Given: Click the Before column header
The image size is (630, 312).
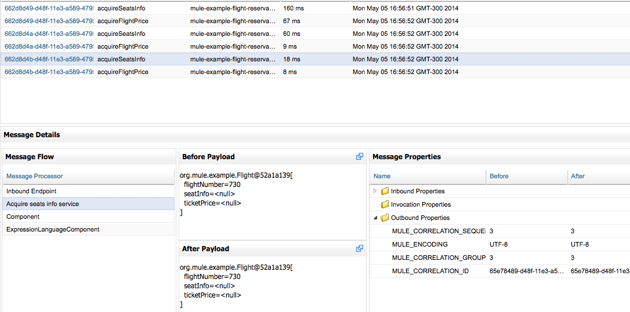Looking at the screenshot, I should coord(499,176).
